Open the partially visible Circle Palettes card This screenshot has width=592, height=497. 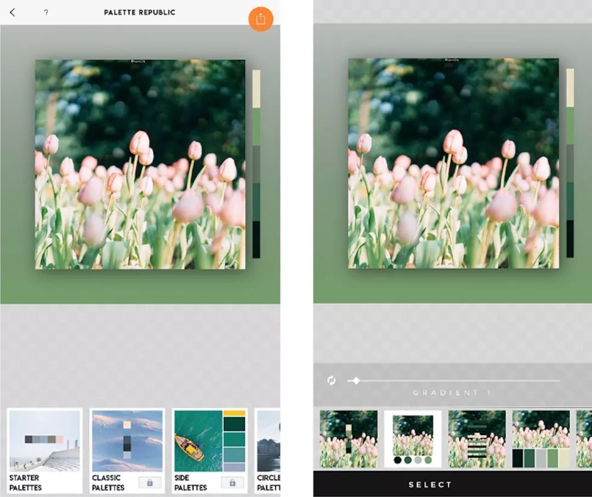[269, 450]
